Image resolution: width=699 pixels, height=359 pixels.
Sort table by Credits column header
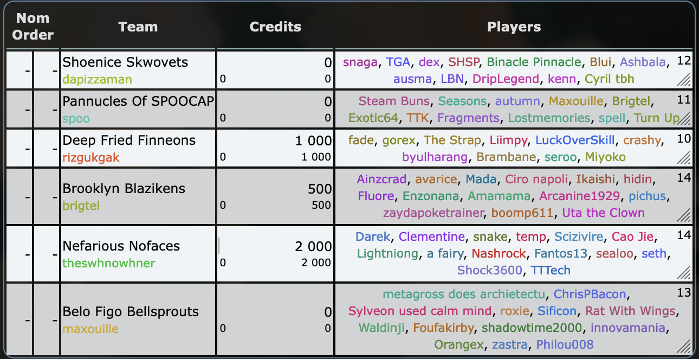[275, 27]
